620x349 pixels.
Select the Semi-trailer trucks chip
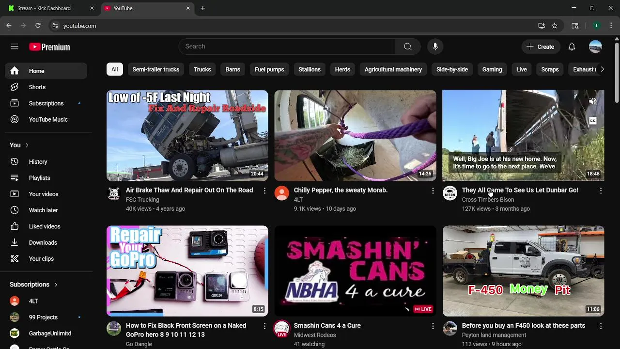pos(156,69)
